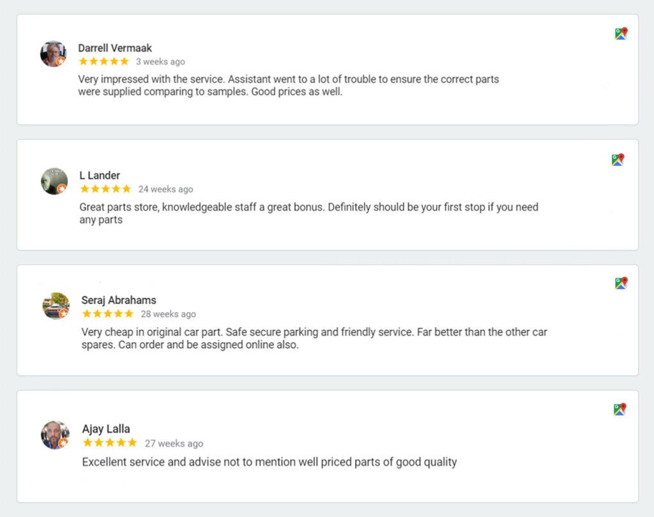Image resolution: width=654 pixels, height=517 pixels.
Task: Click the Seraj Abrahams reviewer name
Action: [x=119, y=300]
